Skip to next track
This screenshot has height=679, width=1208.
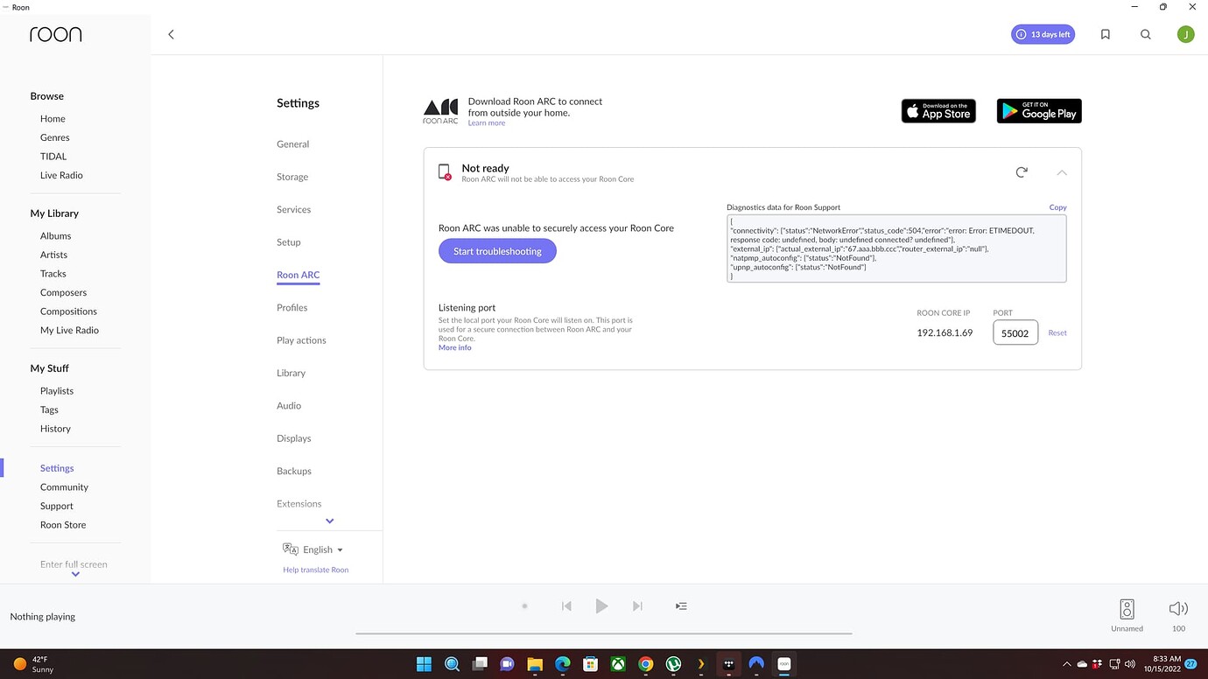[637, 605]
